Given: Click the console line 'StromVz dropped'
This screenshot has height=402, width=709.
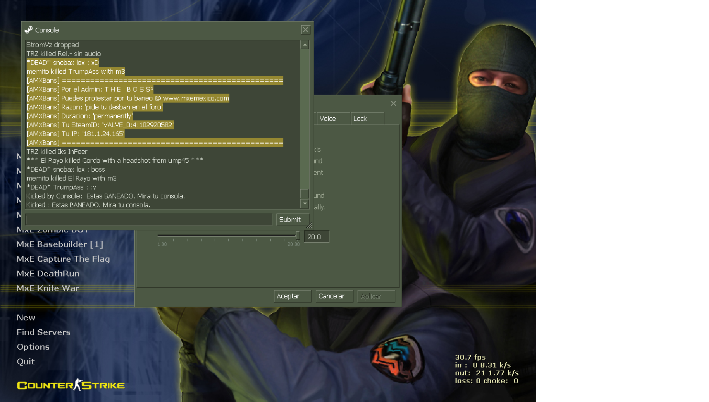Looking at the screenshot, I should click(53, 45).
